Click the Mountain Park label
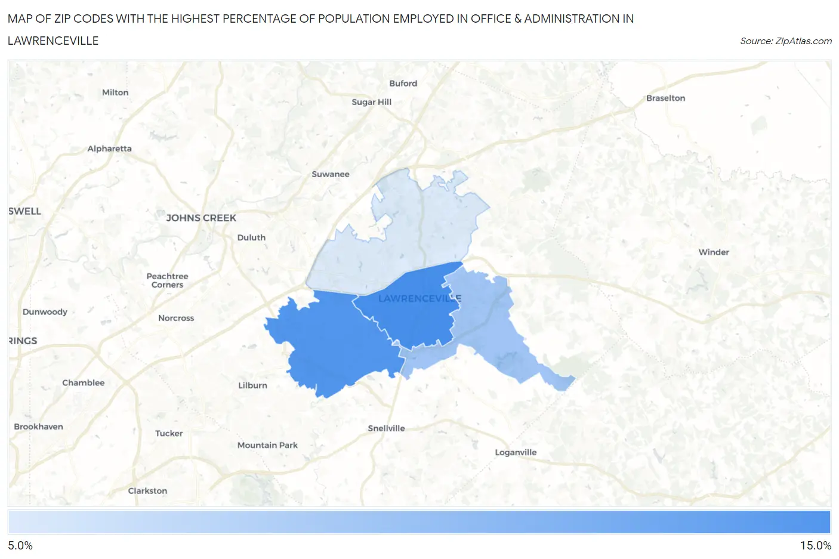This screenshot has width=839, height=559. 267,445
